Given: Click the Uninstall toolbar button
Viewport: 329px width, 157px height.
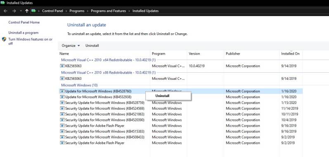Looking at the screenshot, I should (x=92, y=46).
